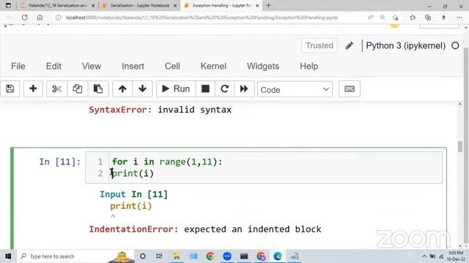Show hidden system tray icons chevron
Screen dimensions: 469x263
424,256
